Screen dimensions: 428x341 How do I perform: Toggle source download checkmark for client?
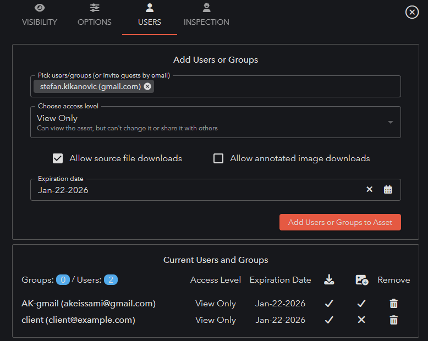click(x=329, y=320)
